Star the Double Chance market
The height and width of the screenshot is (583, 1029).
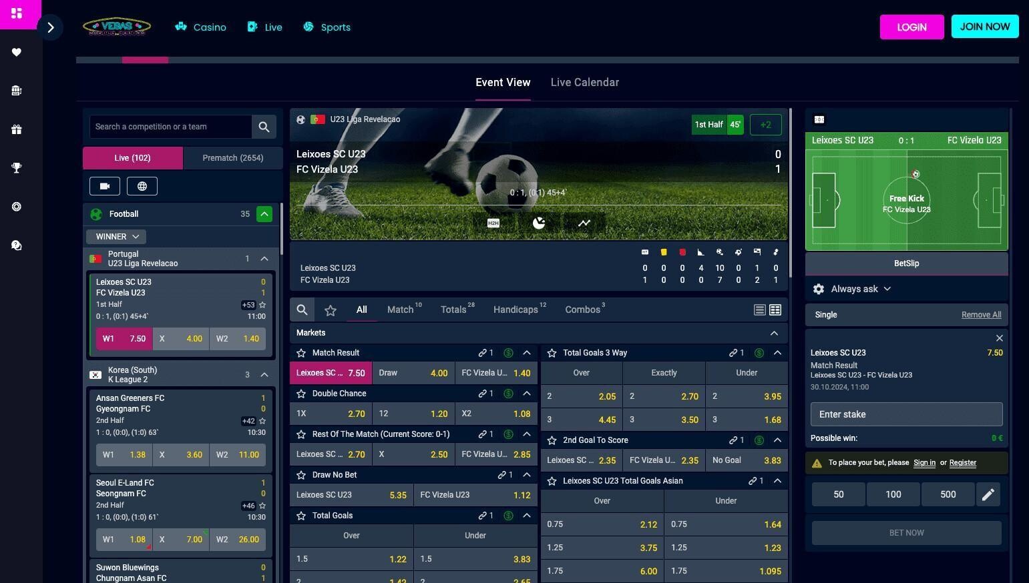[x=301, y=394]
